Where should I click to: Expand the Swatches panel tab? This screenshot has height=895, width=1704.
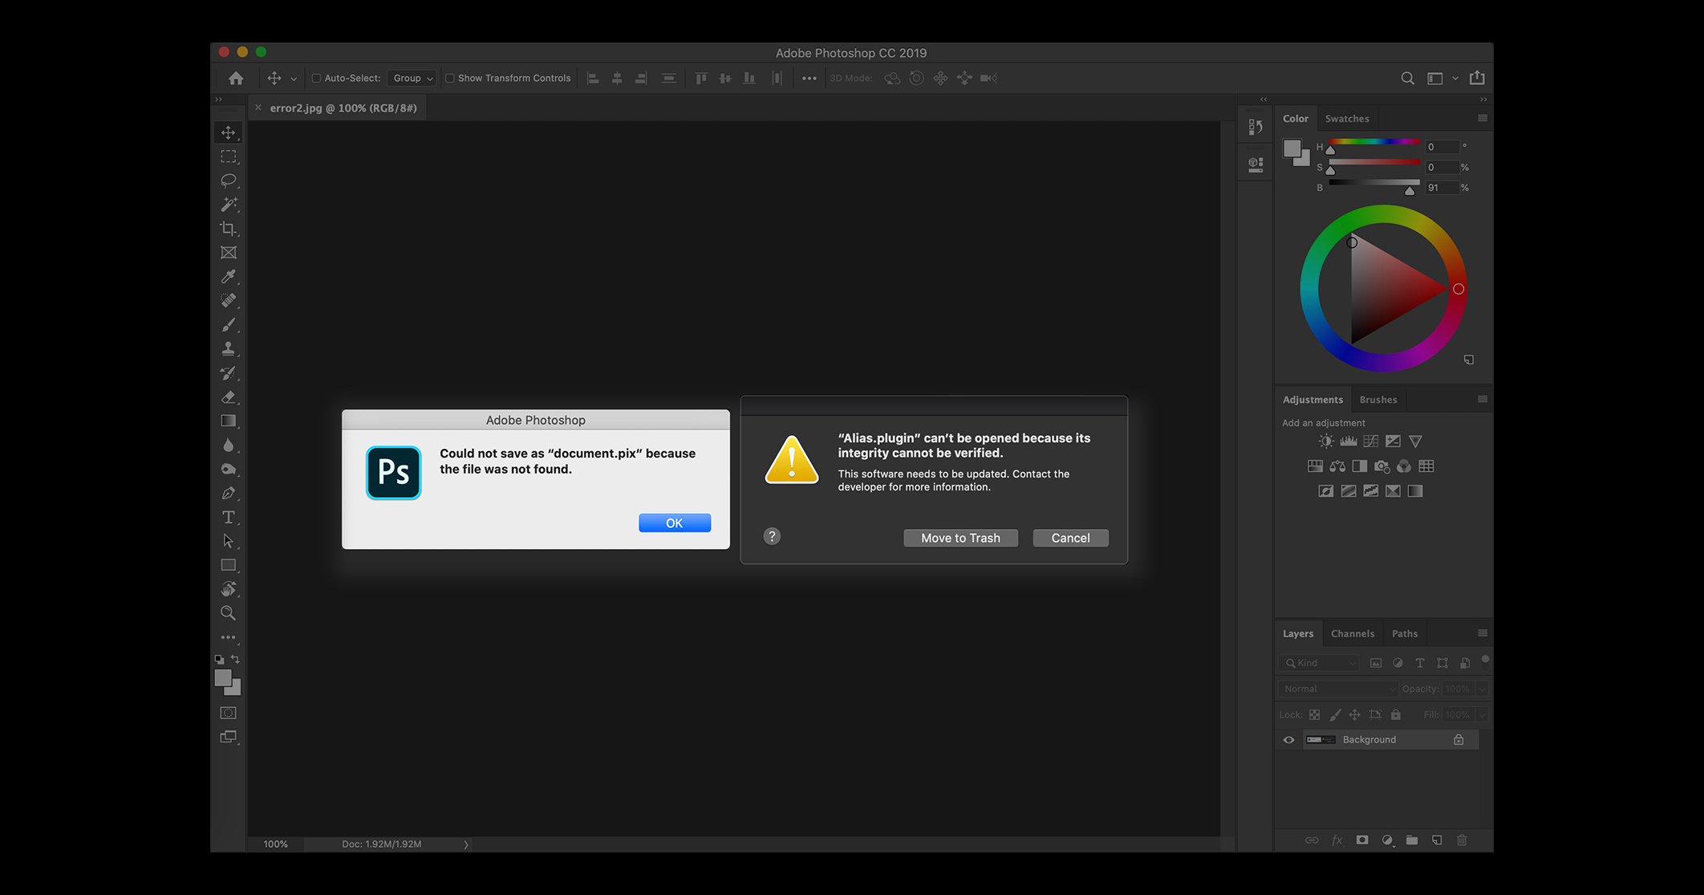[1347, 117]
